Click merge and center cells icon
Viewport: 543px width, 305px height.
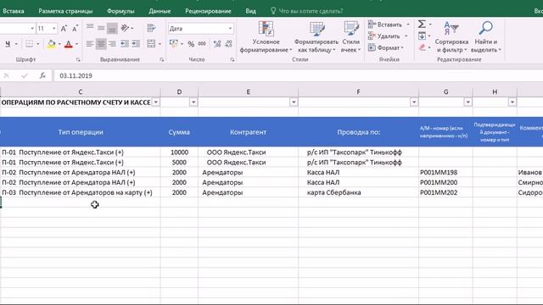point(151,44)
